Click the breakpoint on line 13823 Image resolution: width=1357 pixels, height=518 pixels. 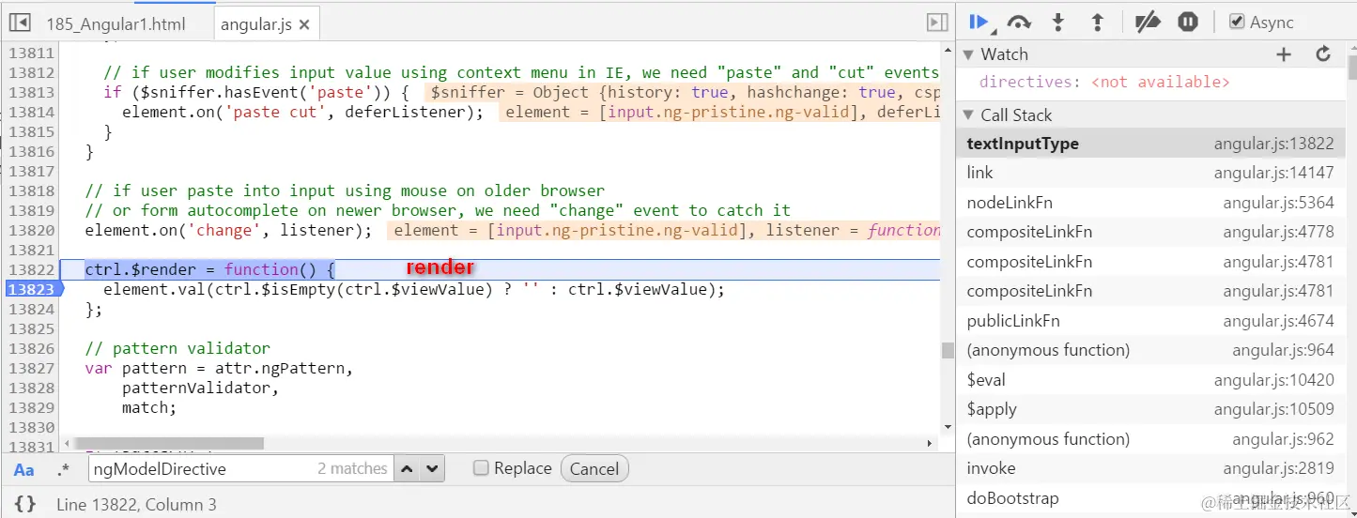(x=31, y=289)
